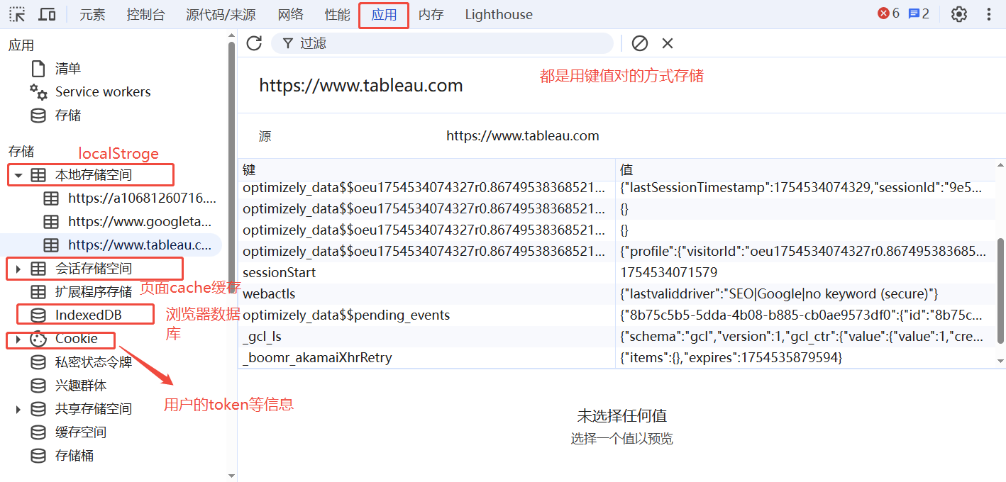This screenshot has width=1006, height=482.
Task: Select the https://a10681260716... storage origin
Action: pos(142,198)
